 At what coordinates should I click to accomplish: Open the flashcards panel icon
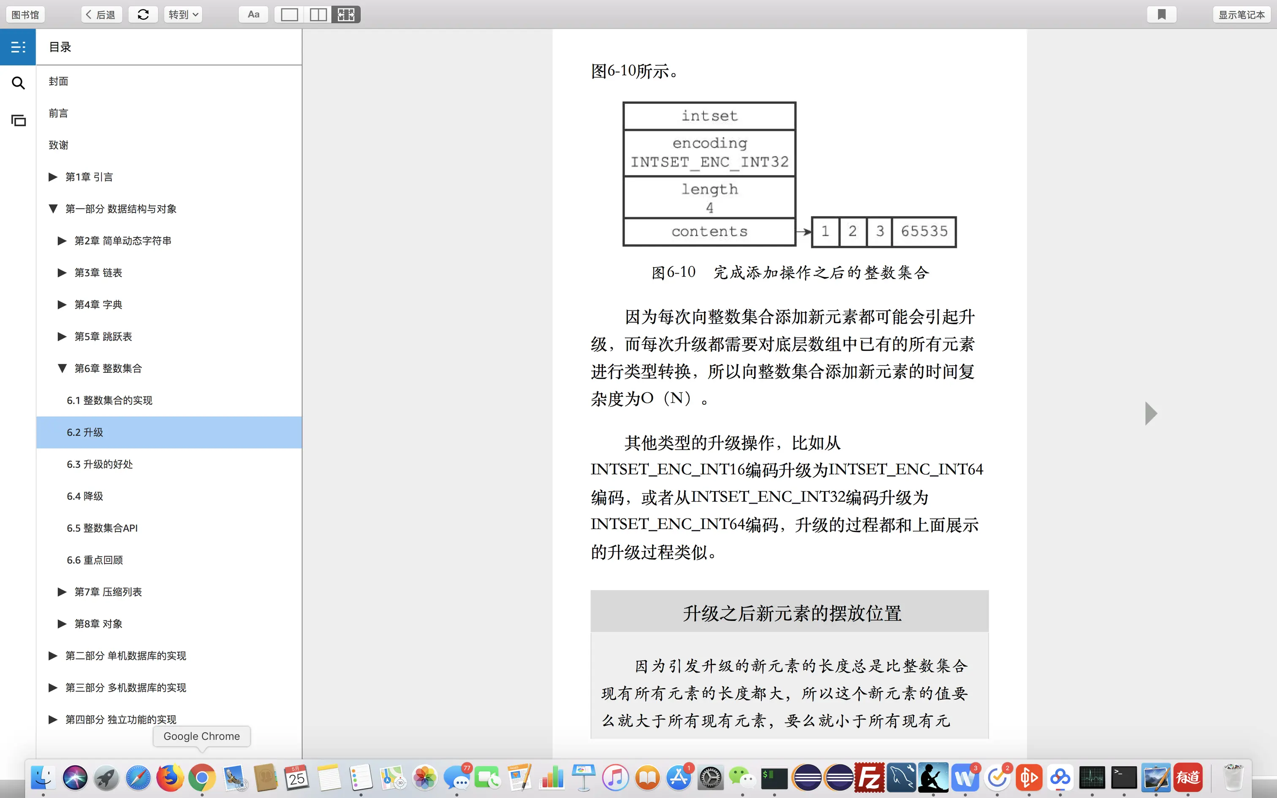[18, 120]
